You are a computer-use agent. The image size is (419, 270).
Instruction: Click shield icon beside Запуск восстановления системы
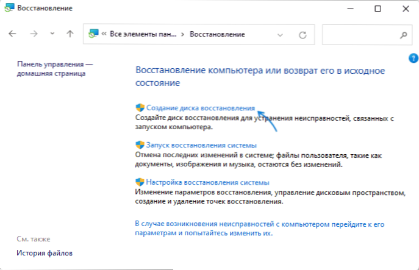point(140,145)
